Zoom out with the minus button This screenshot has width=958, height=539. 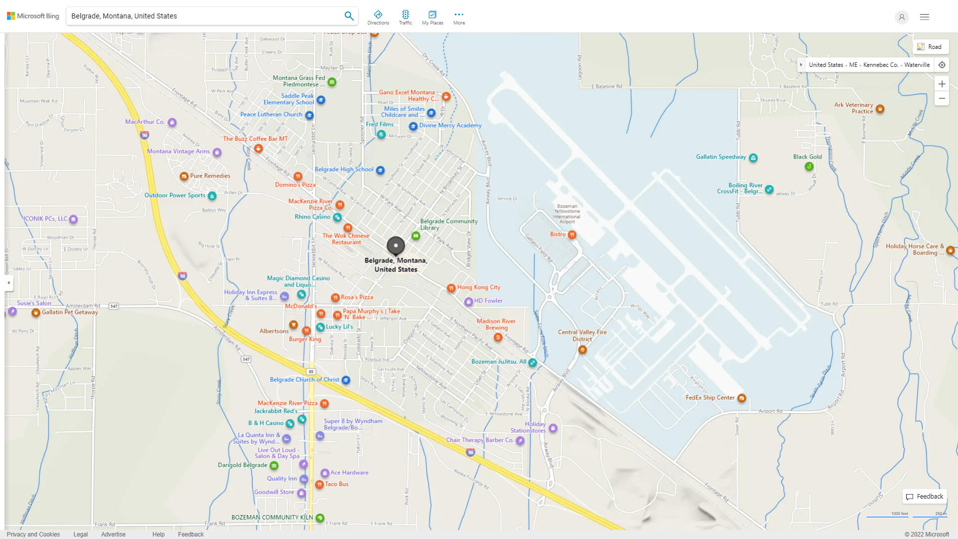click(x=942, y=98)
